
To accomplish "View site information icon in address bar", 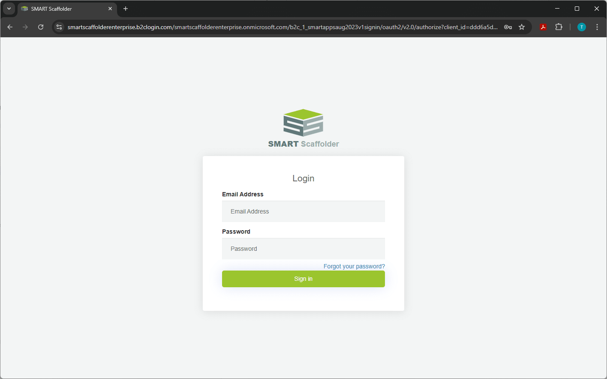I will (60, 27).
